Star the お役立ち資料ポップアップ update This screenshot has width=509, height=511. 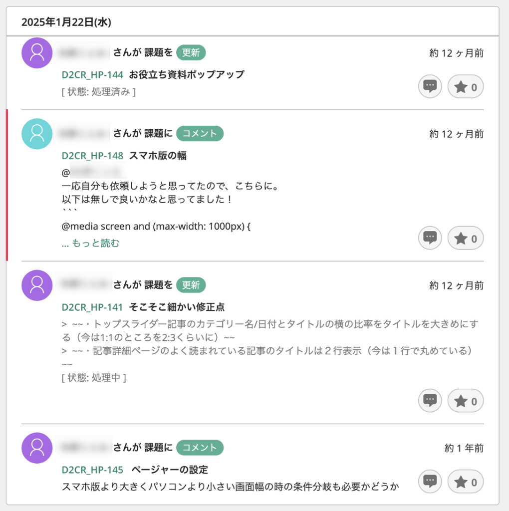(x=466, y=87)
